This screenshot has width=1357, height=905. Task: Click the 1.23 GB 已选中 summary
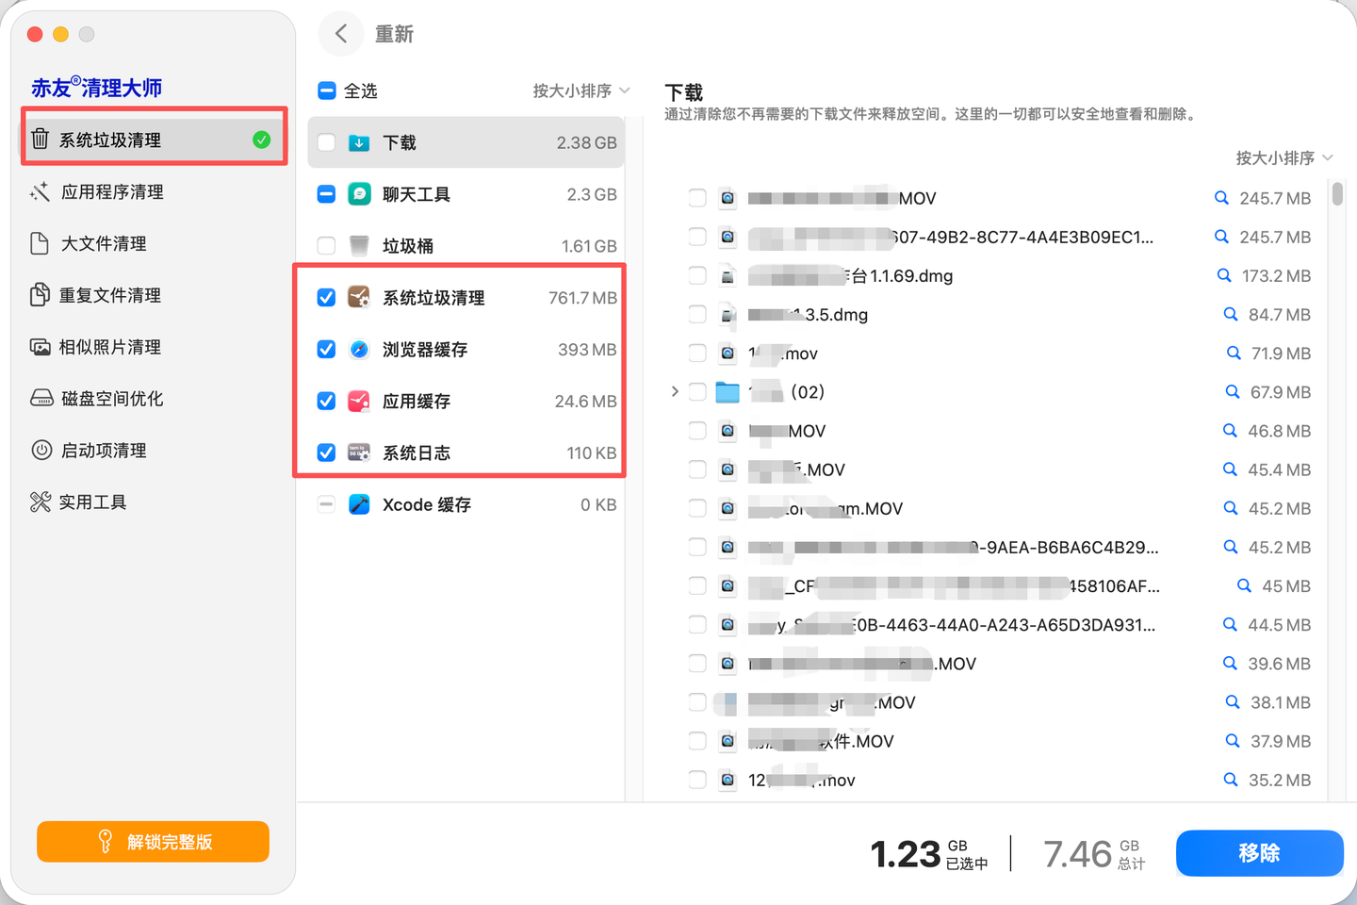(929, 854)
